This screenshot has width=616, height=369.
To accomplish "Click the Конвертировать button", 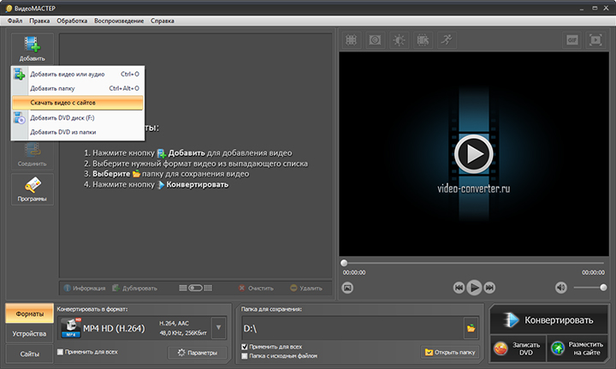I will pyautogui.click(x=548, y=320).
